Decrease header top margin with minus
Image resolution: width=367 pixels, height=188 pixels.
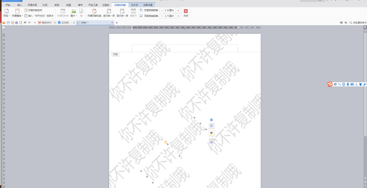click(x=162, y=10)
